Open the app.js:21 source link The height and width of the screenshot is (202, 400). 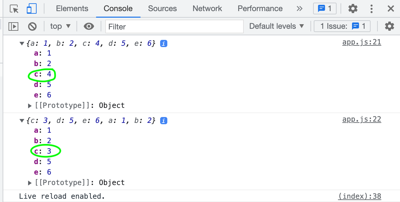[361, 42]
